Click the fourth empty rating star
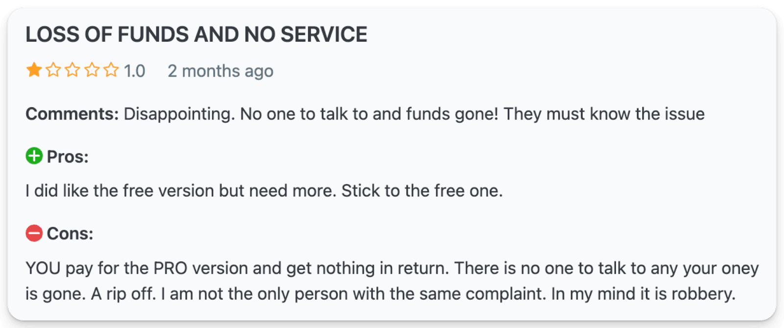Viewport: 784px width, 328px height. 92,70
